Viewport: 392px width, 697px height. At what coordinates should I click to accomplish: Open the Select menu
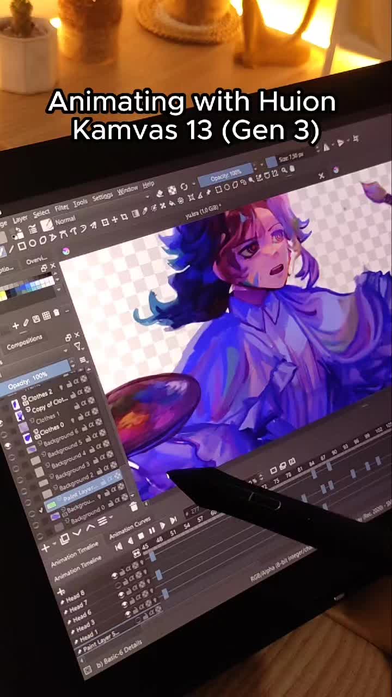point(41,213)
